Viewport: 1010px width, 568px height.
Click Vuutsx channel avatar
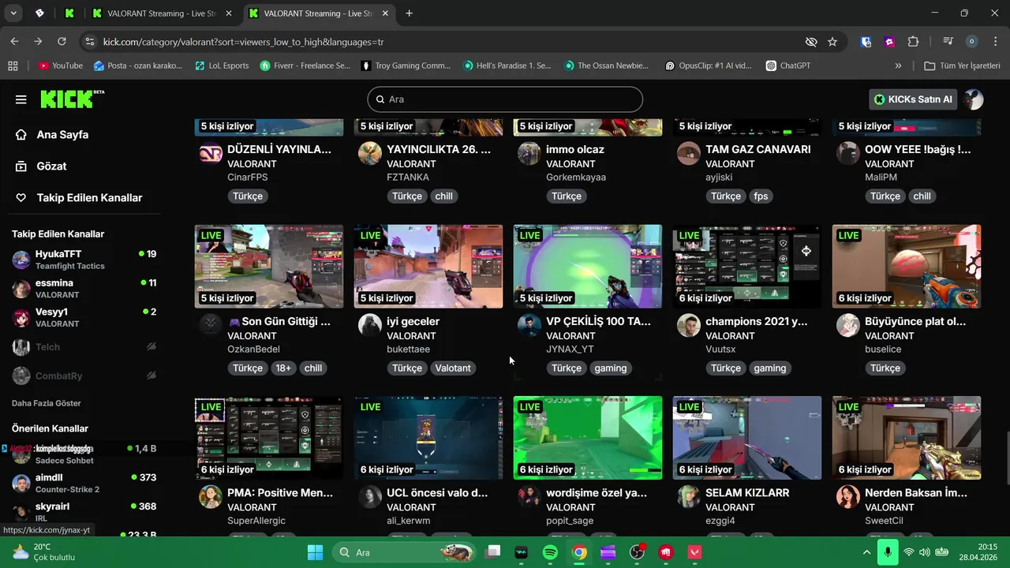click(688, 325)
